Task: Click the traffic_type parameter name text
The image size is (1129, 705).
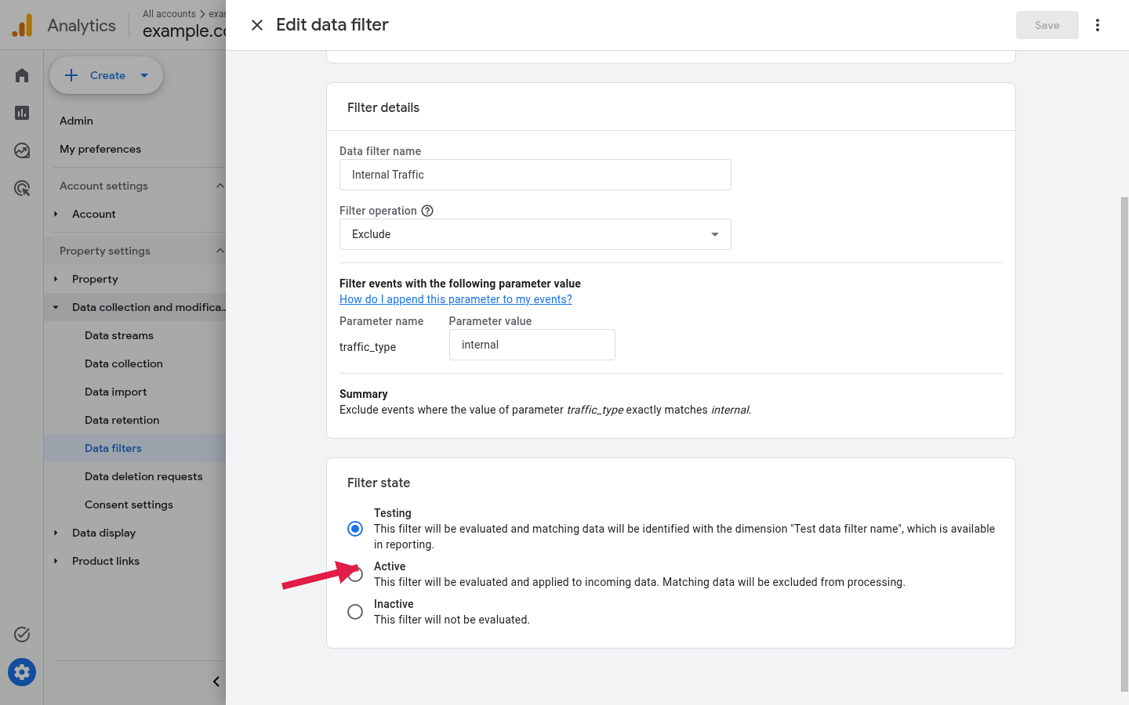Action: 368,347
